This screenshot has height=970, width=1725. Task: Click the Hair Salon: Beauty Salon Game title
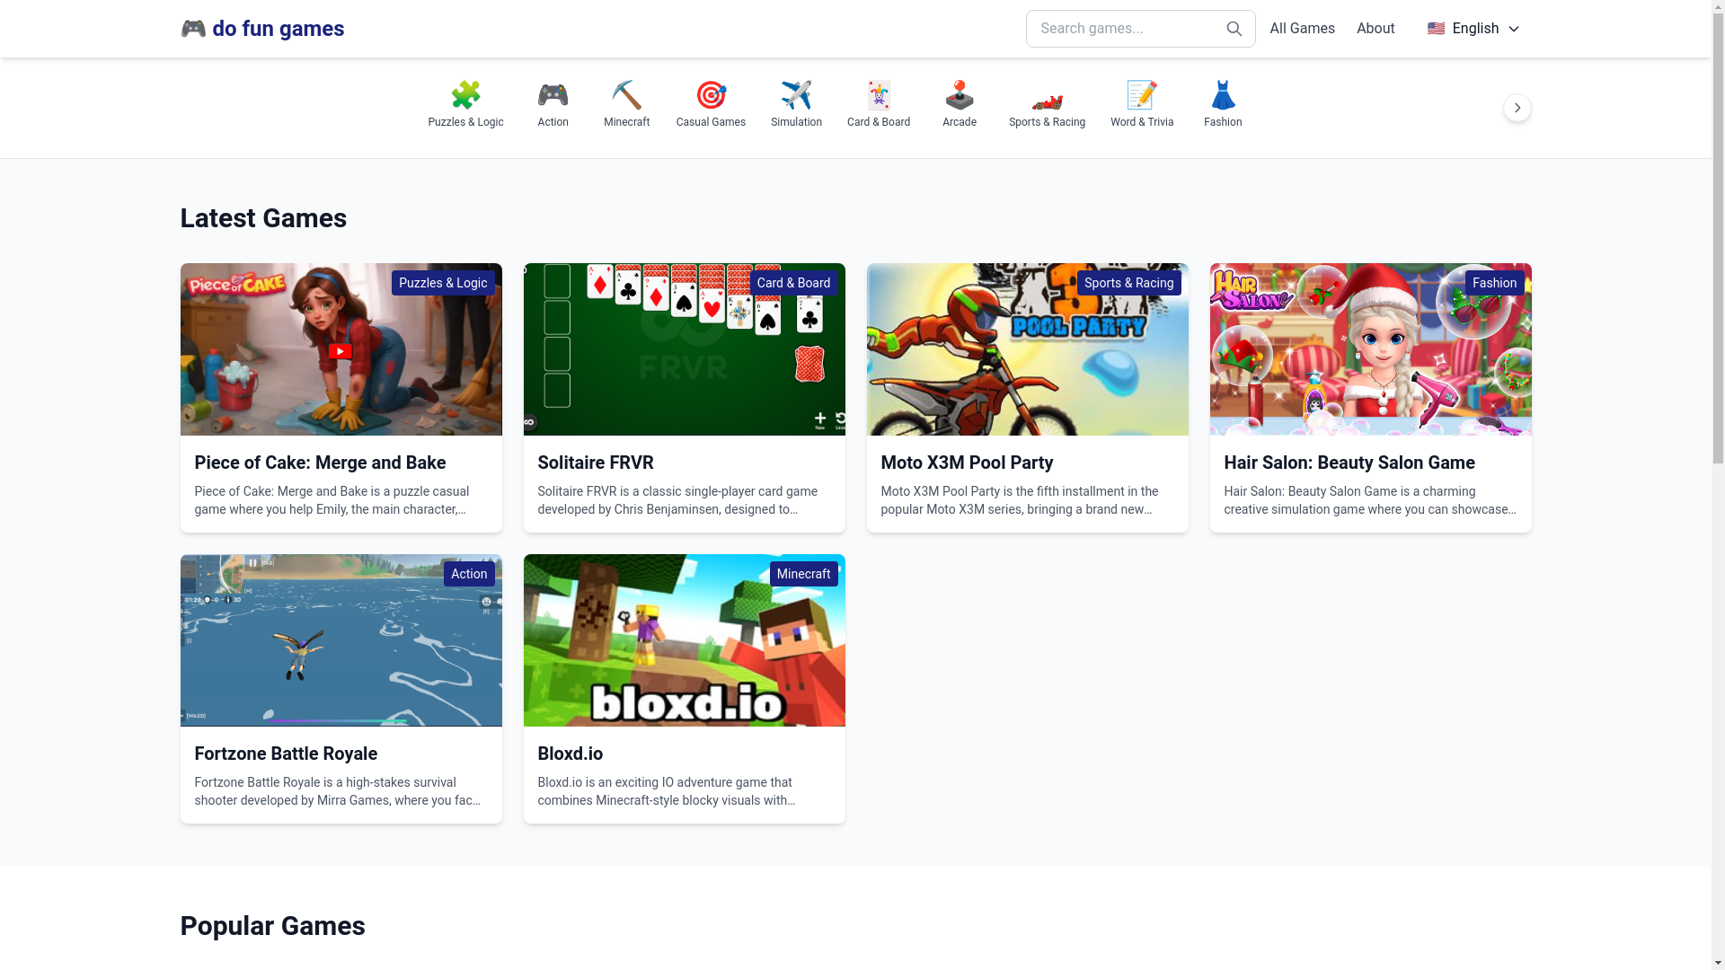(1349, 463)
